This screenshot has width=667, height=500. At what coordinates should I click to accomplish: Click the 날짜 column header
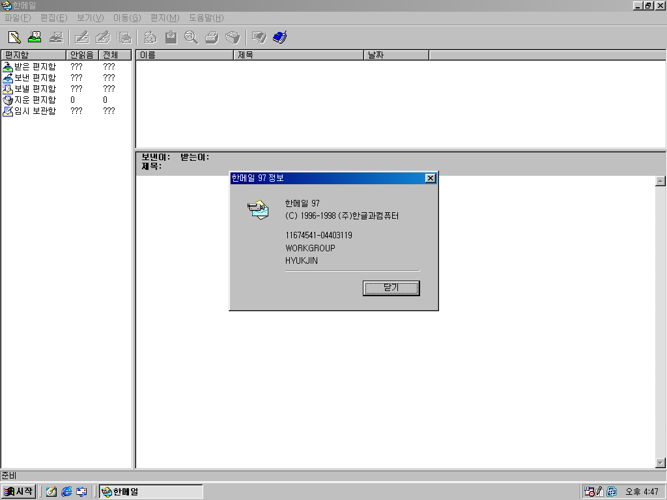(397, 55)
